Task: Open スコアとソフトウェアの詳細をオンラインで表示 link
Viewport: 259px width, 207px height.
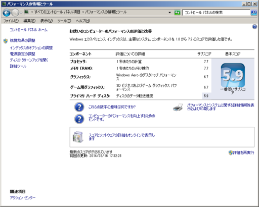Action: [121, 137]
